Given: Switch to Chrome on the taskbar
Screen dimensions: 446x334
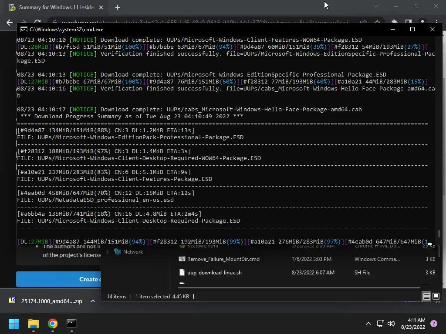Looking at the screenshot, I should [52, 324].
